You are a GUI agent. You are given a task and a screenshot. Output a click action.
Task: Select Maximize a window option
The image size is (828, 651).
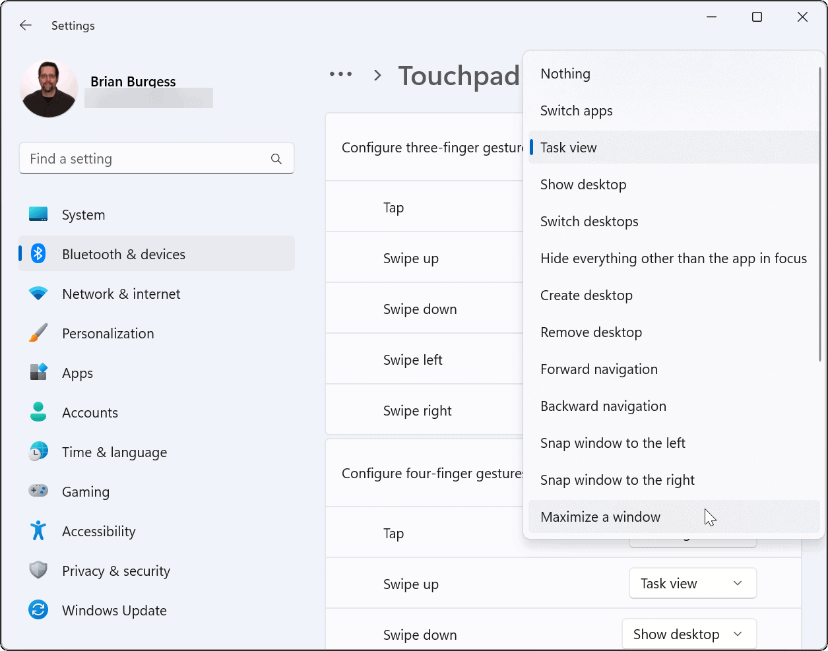tap(600, 516)
